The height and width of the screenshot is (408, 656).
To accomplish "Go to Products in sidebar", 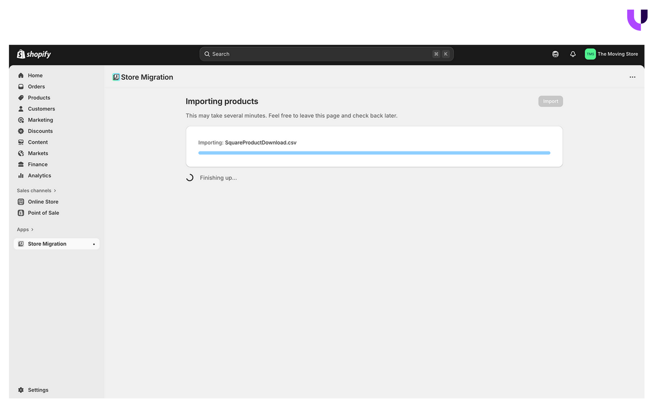I will coord(39,98).
